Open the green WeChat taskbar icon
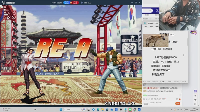Screen dimensions: 200x112 pyautogui.click(x=130, y=110)
